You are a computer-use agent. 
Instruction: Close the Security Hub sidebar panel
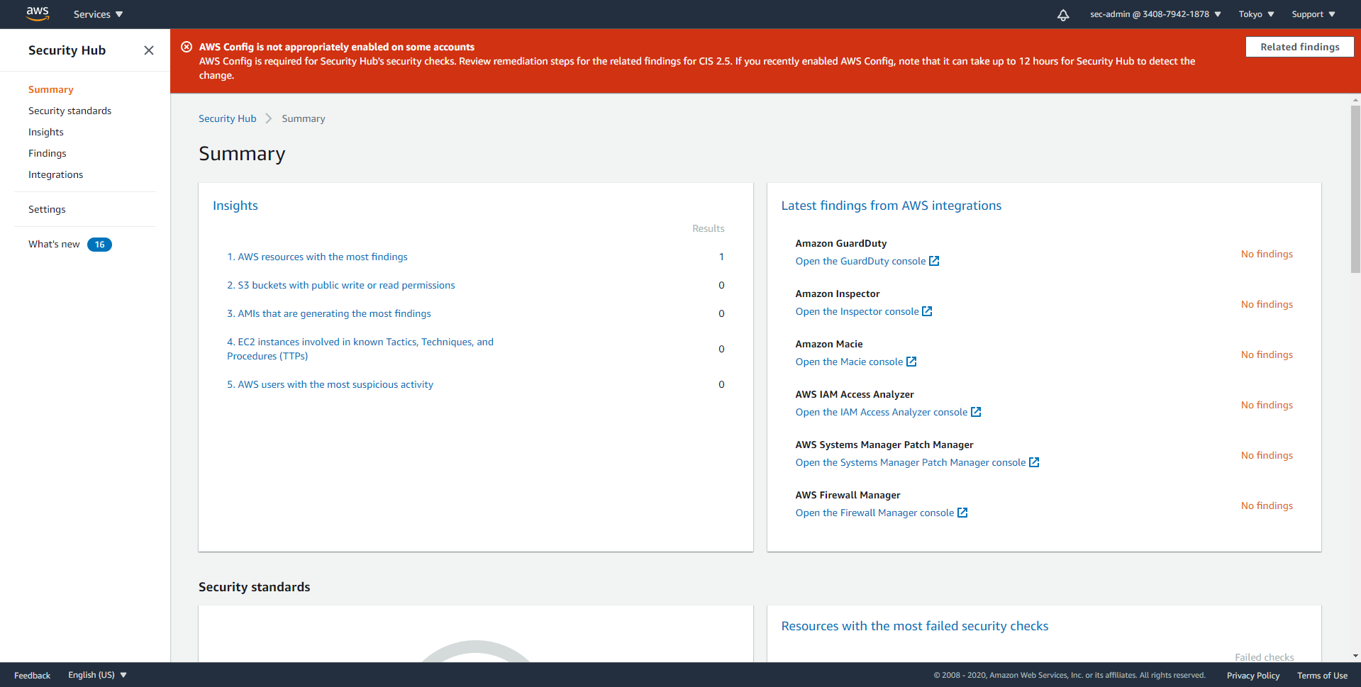coord(149,50)
